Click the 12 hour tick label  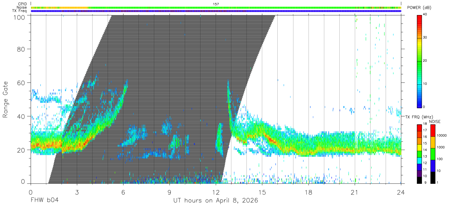click(216, 192)
